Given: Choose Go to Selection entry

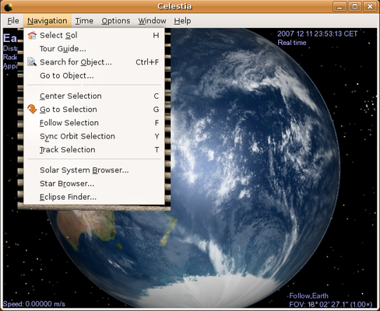Looking at the screenshot, I should [93, 110].
